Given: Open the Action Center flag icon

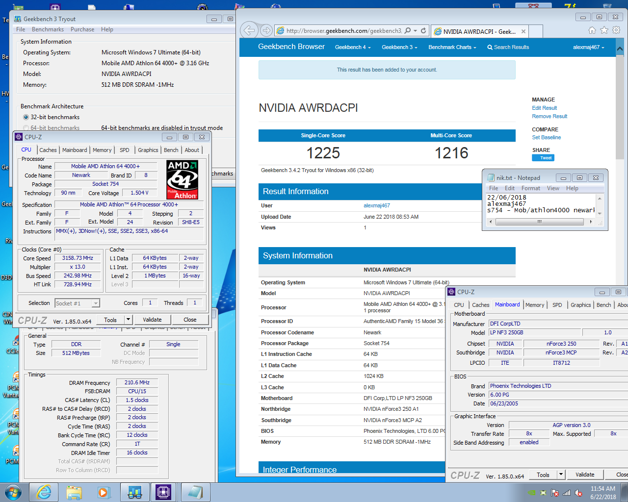Looking at the screenshot, I should coord(555,493).
